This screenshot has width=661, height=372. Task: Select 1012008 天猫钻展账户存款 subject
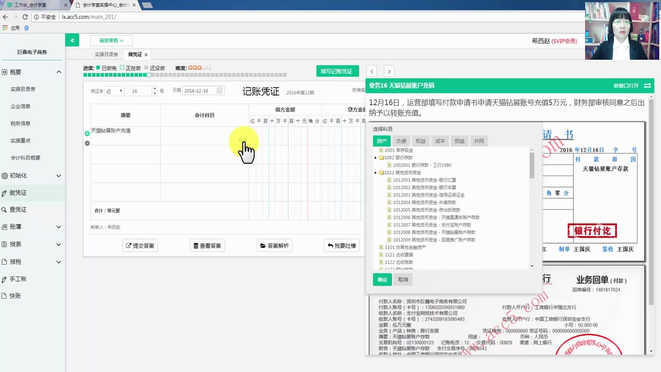[x=434, y=232]
